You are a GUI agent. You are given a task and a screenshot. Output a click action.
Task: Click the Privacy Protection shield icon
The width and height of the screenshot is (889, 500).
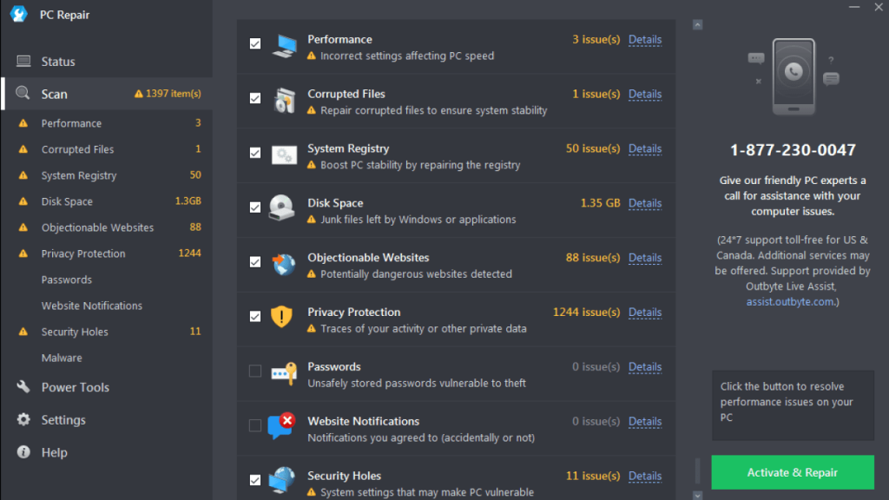coord(281,317)
